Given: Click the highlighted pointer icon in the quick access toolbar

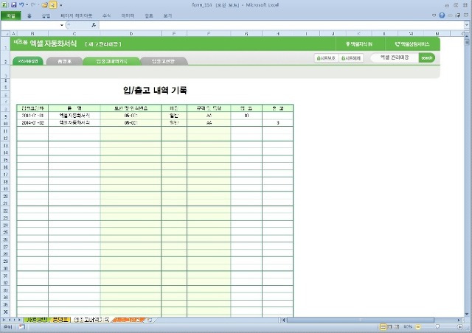Looking at the screenshot, I should [52, 5].
